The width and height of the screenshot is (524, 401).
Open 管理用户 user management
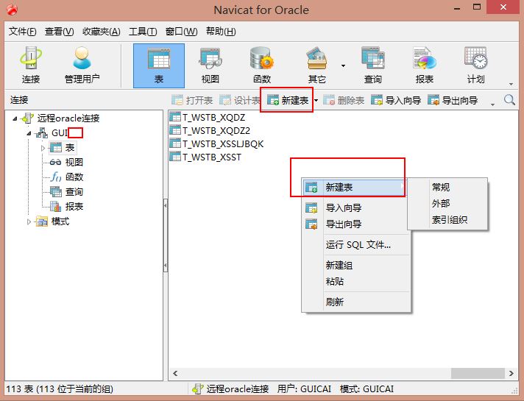[x=82, y=65]
